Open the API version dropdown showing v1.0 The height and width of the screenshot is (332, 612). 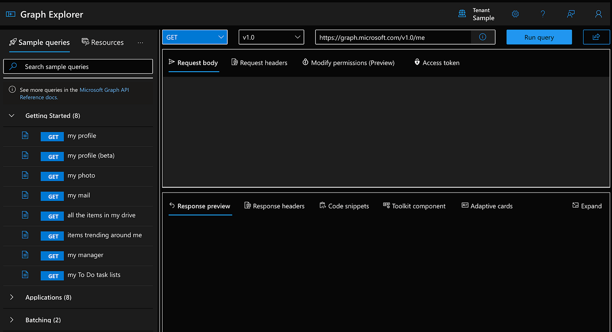[271, 37]
